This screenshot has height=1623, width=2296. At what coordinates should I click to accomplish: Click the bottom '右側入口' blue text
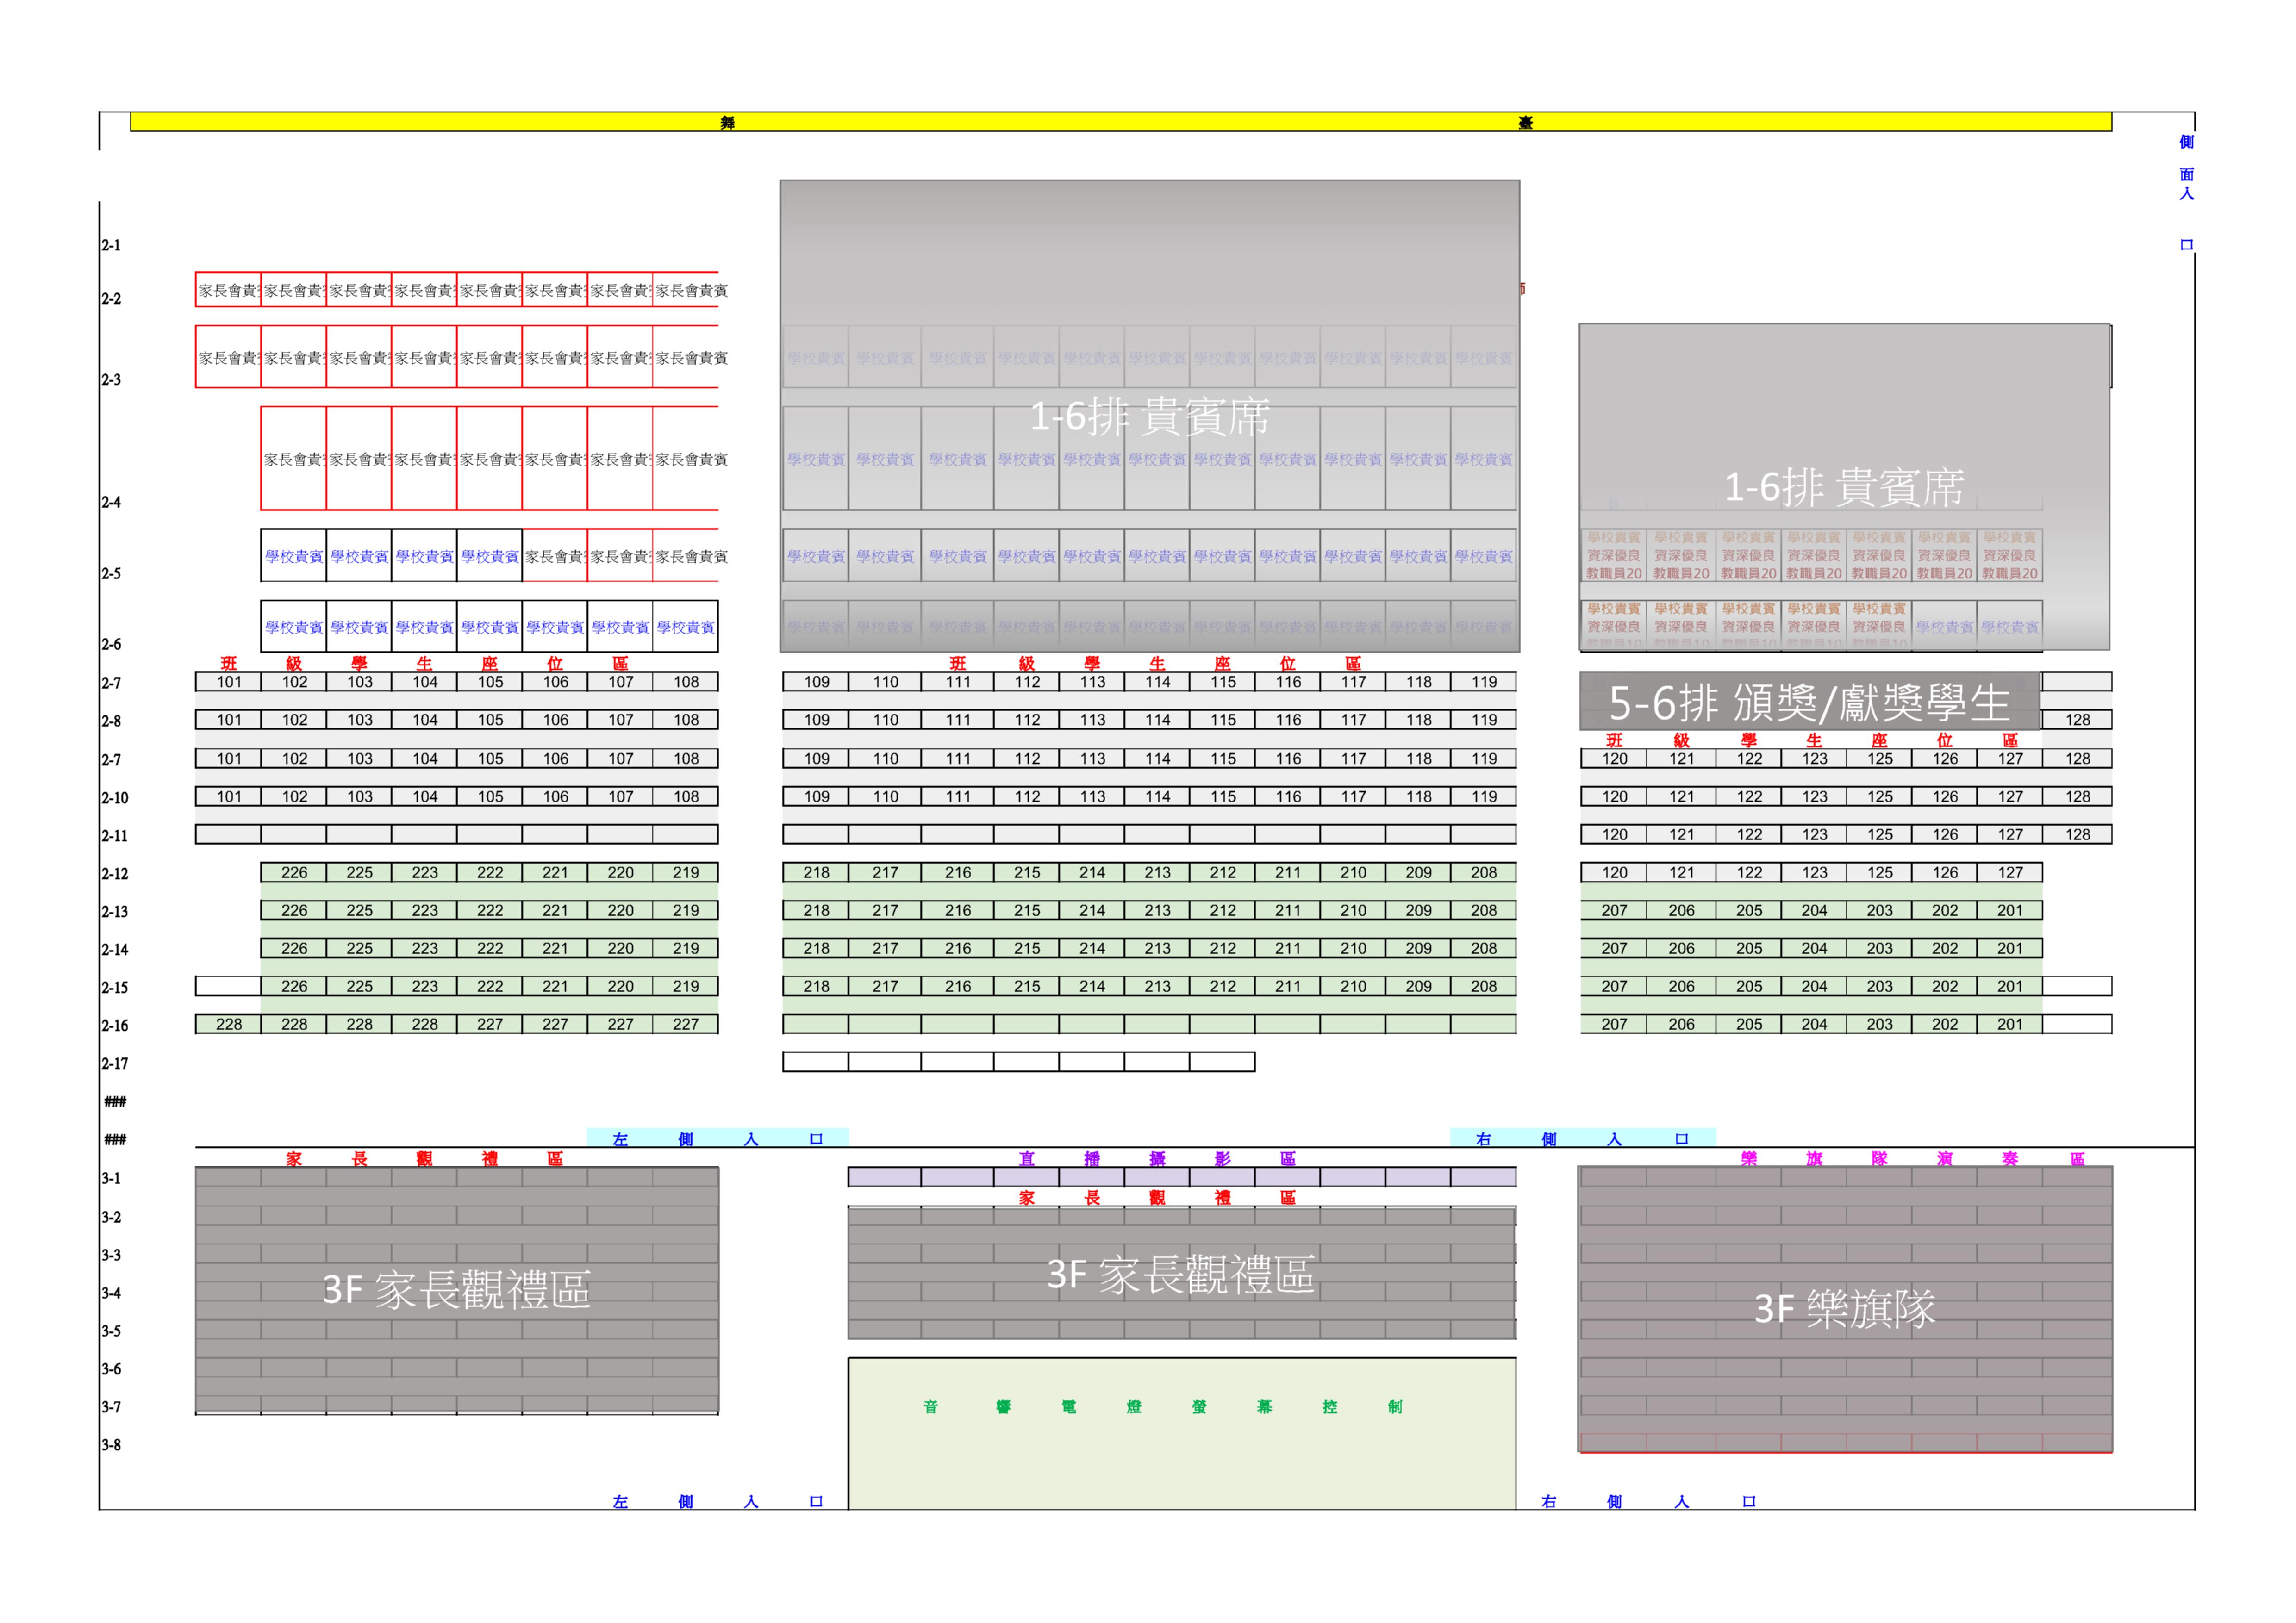1648,1501
